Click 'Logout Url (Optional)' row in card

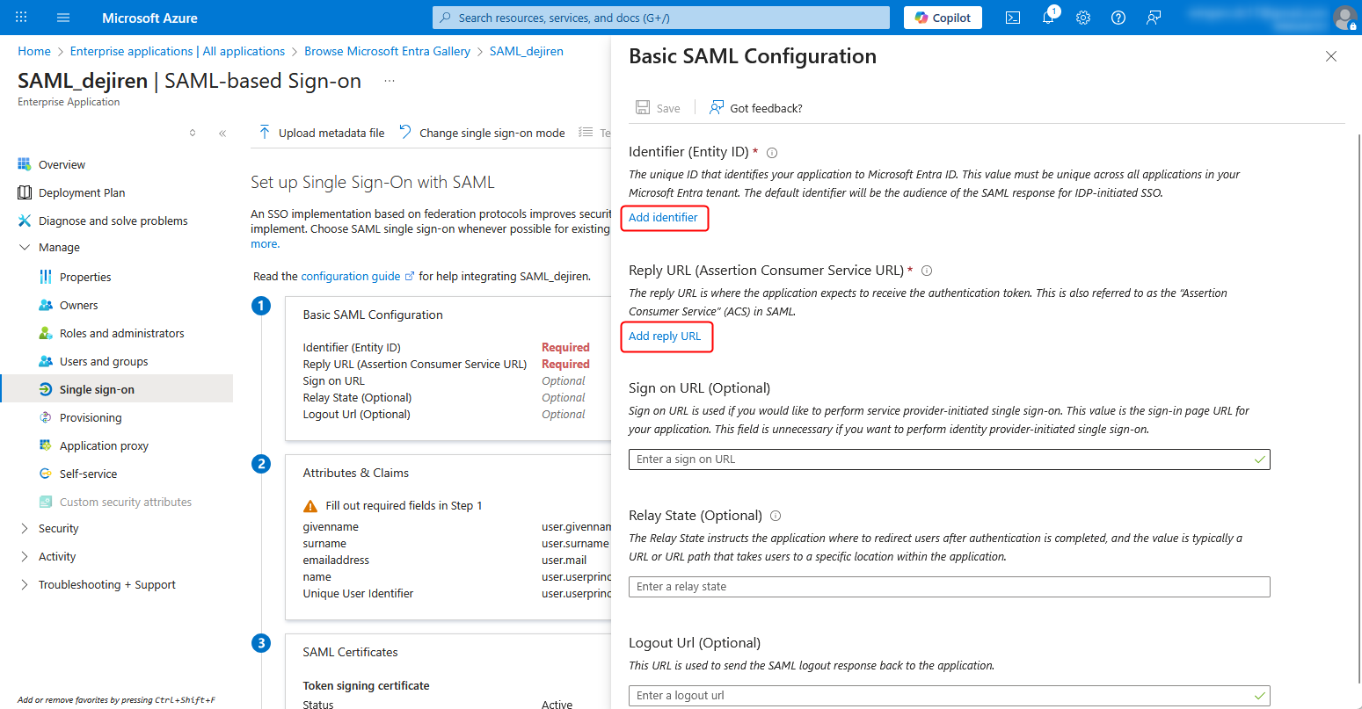coord(356,415)
